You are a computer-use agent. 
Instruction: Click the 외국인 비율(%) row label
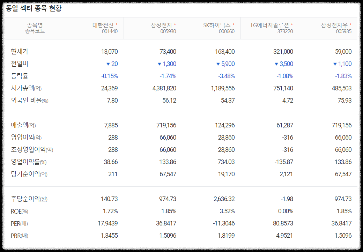[x=30, y=101]
